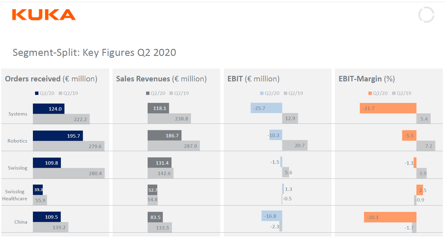Viewport: 445px width, 239px height.
Task: Click the Healthcare EBIT value 1.3
Action: point(288,189)
